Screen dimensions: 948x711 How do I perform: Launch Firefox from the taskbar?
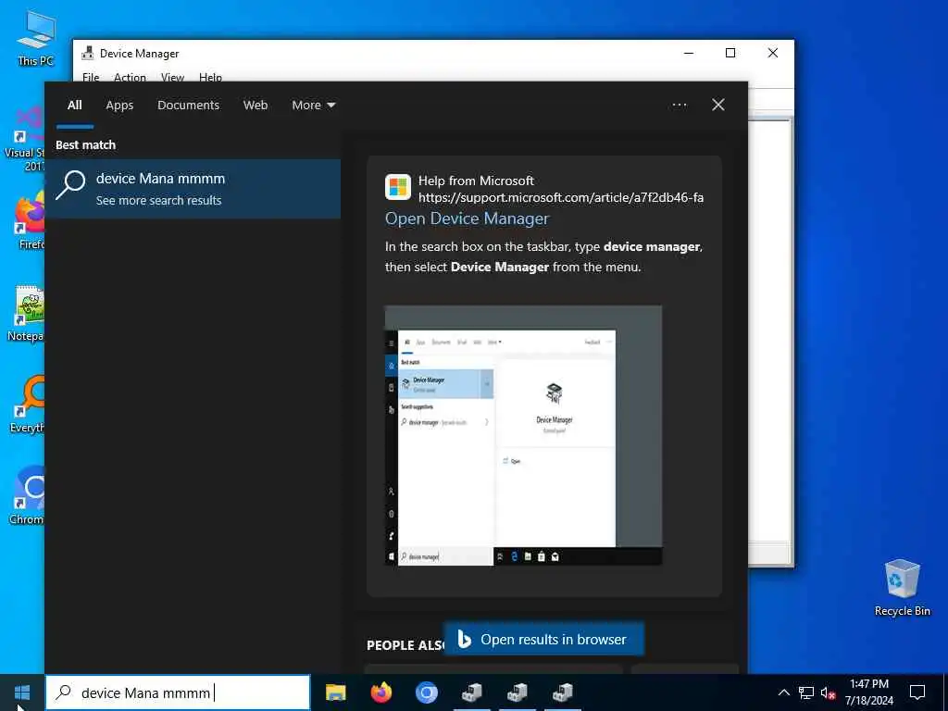coord(380,692)
